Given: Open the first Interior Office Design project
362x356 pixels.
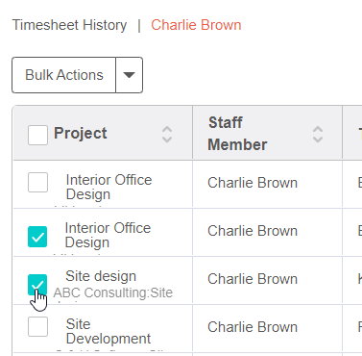Looking at the screenshot, I should coord(109,187).
